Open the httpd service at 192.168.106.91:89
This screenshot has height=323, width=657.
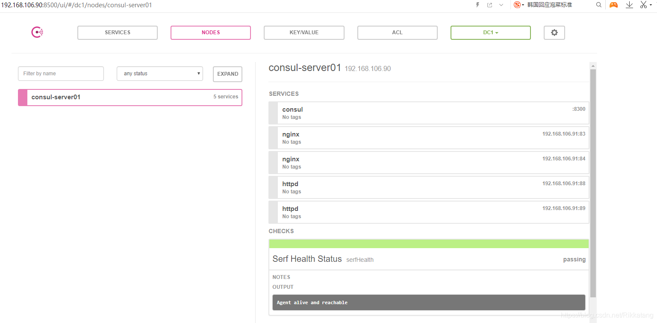pyautogui.click(x=429, y=212)
